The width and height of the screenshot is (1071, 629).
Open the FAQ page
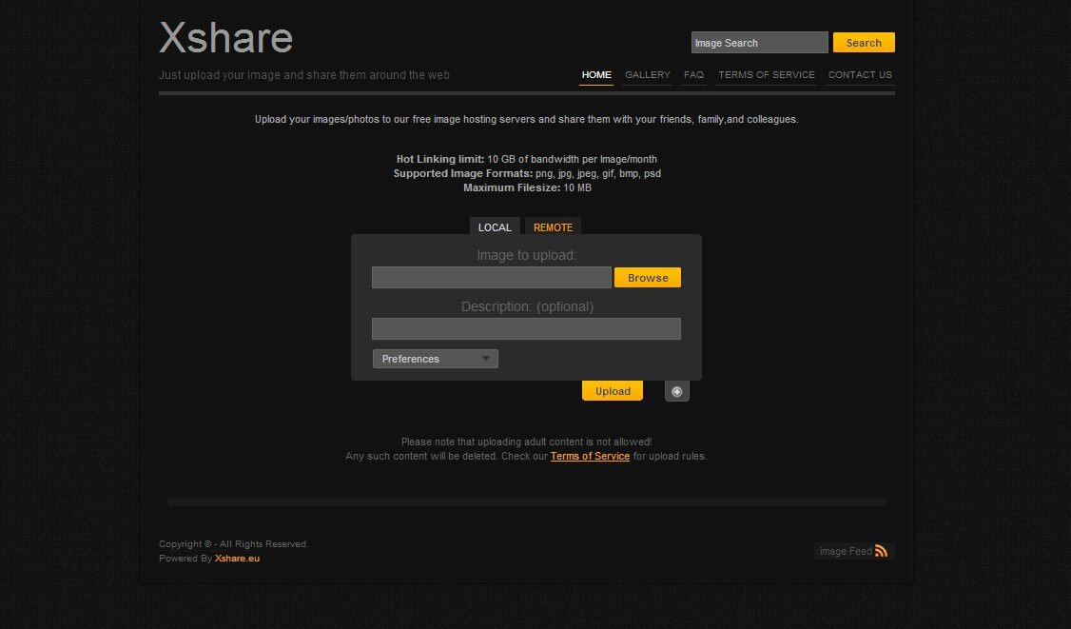pyautogui.click(x=693, y=75)
